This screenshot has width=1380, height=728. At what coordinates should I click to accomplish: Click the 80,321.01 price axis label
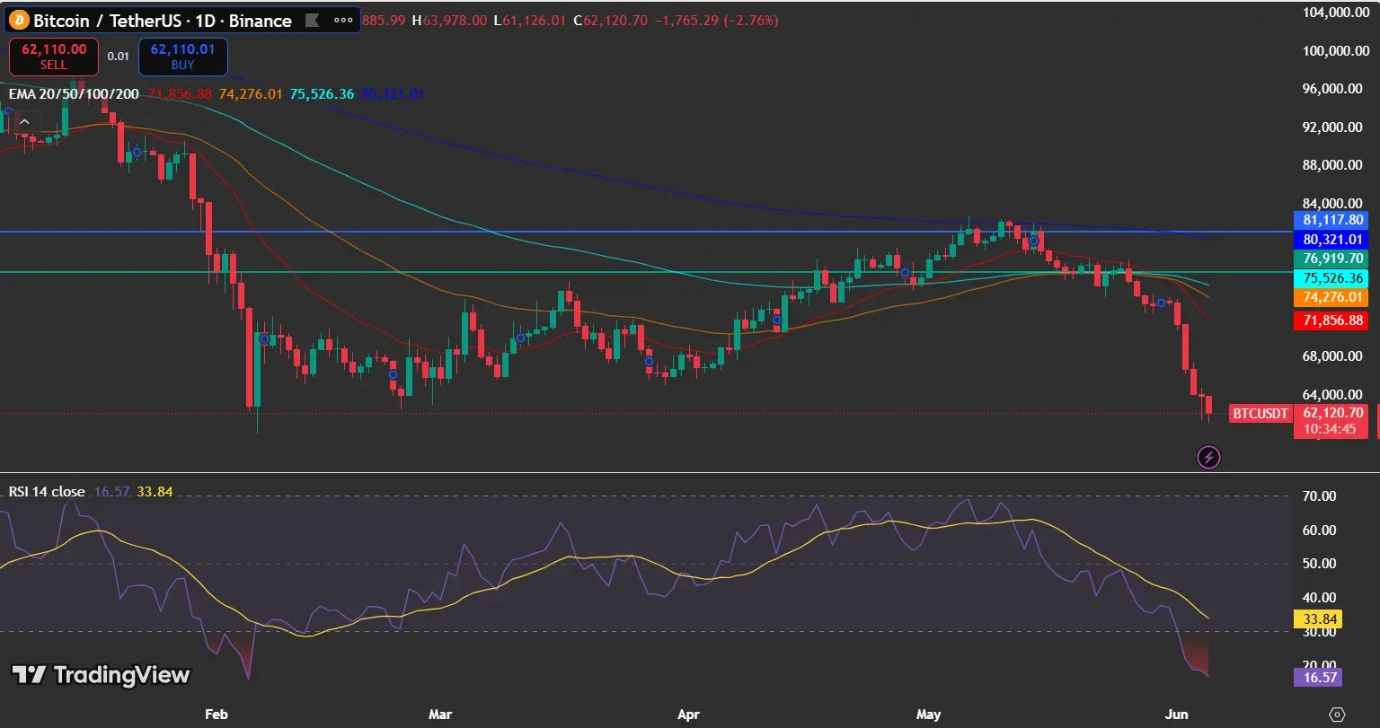point(1333,240)
